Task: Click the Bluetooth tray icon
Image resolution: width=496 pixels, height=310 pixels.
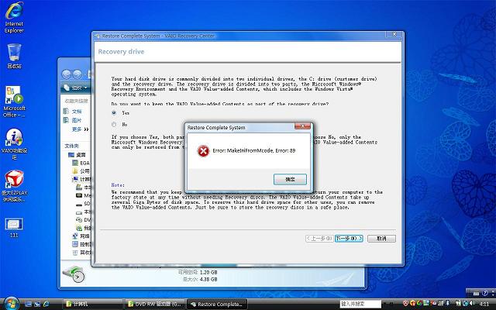Action: tap(449, 304)
